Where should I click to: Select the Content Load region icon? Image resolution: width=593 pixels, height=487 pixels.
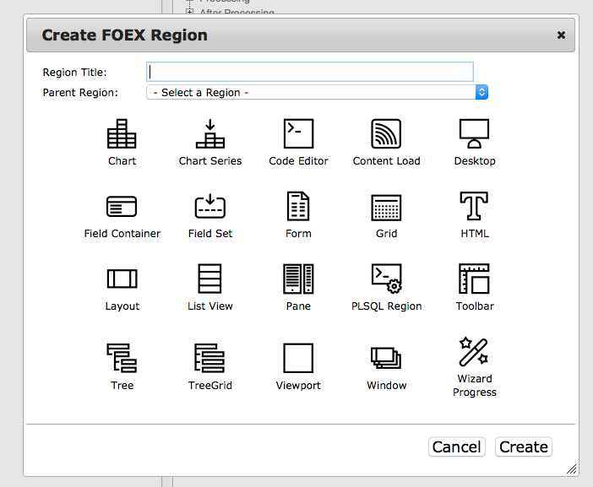(x=386, y=134)
